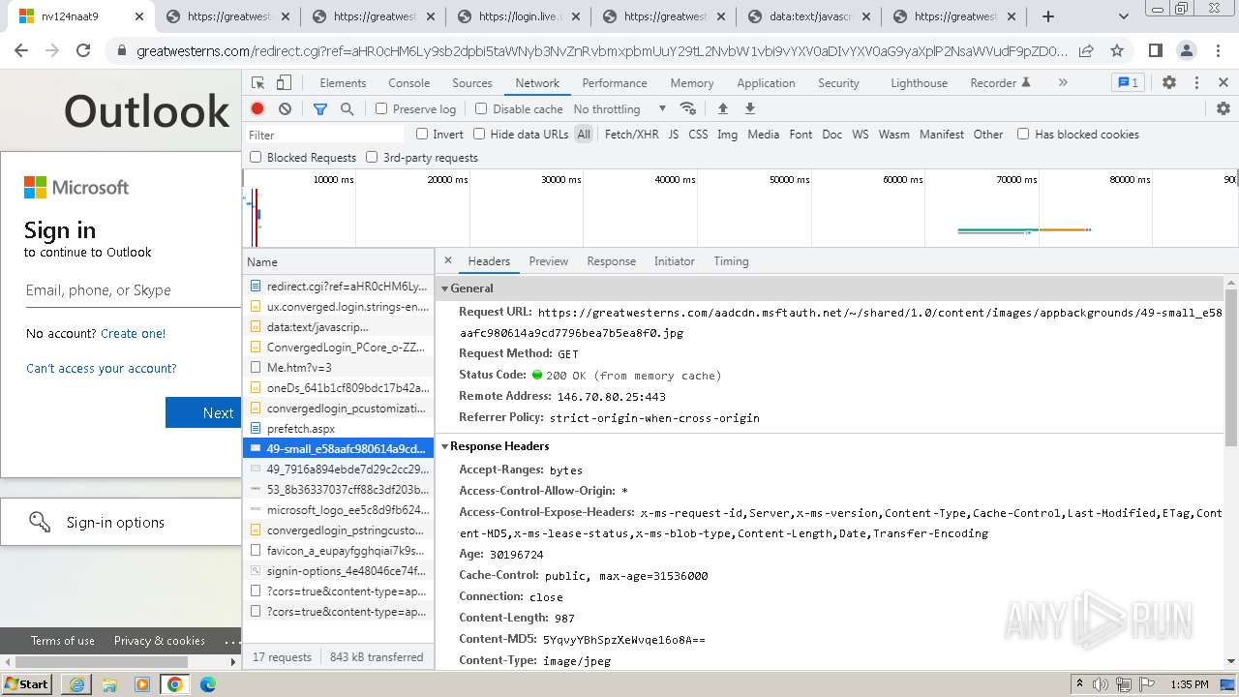
Task: Click the Import HAR file upload arrow
Action: coord(722,109)
